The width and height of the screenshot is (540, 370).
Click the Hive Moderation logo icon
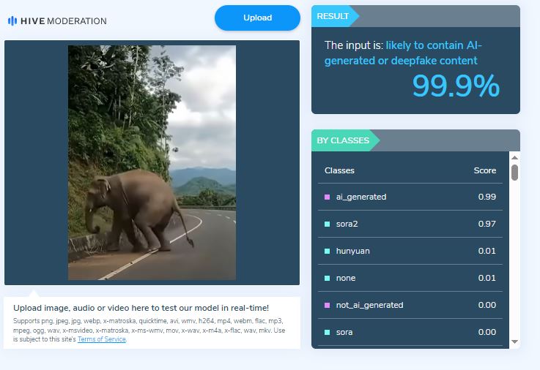(x=12, y=21)
